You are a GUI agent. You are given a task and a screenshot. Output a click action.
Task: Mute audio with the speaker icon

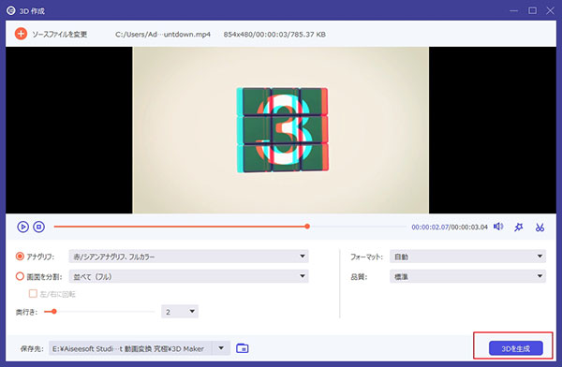tap(498, 227)
